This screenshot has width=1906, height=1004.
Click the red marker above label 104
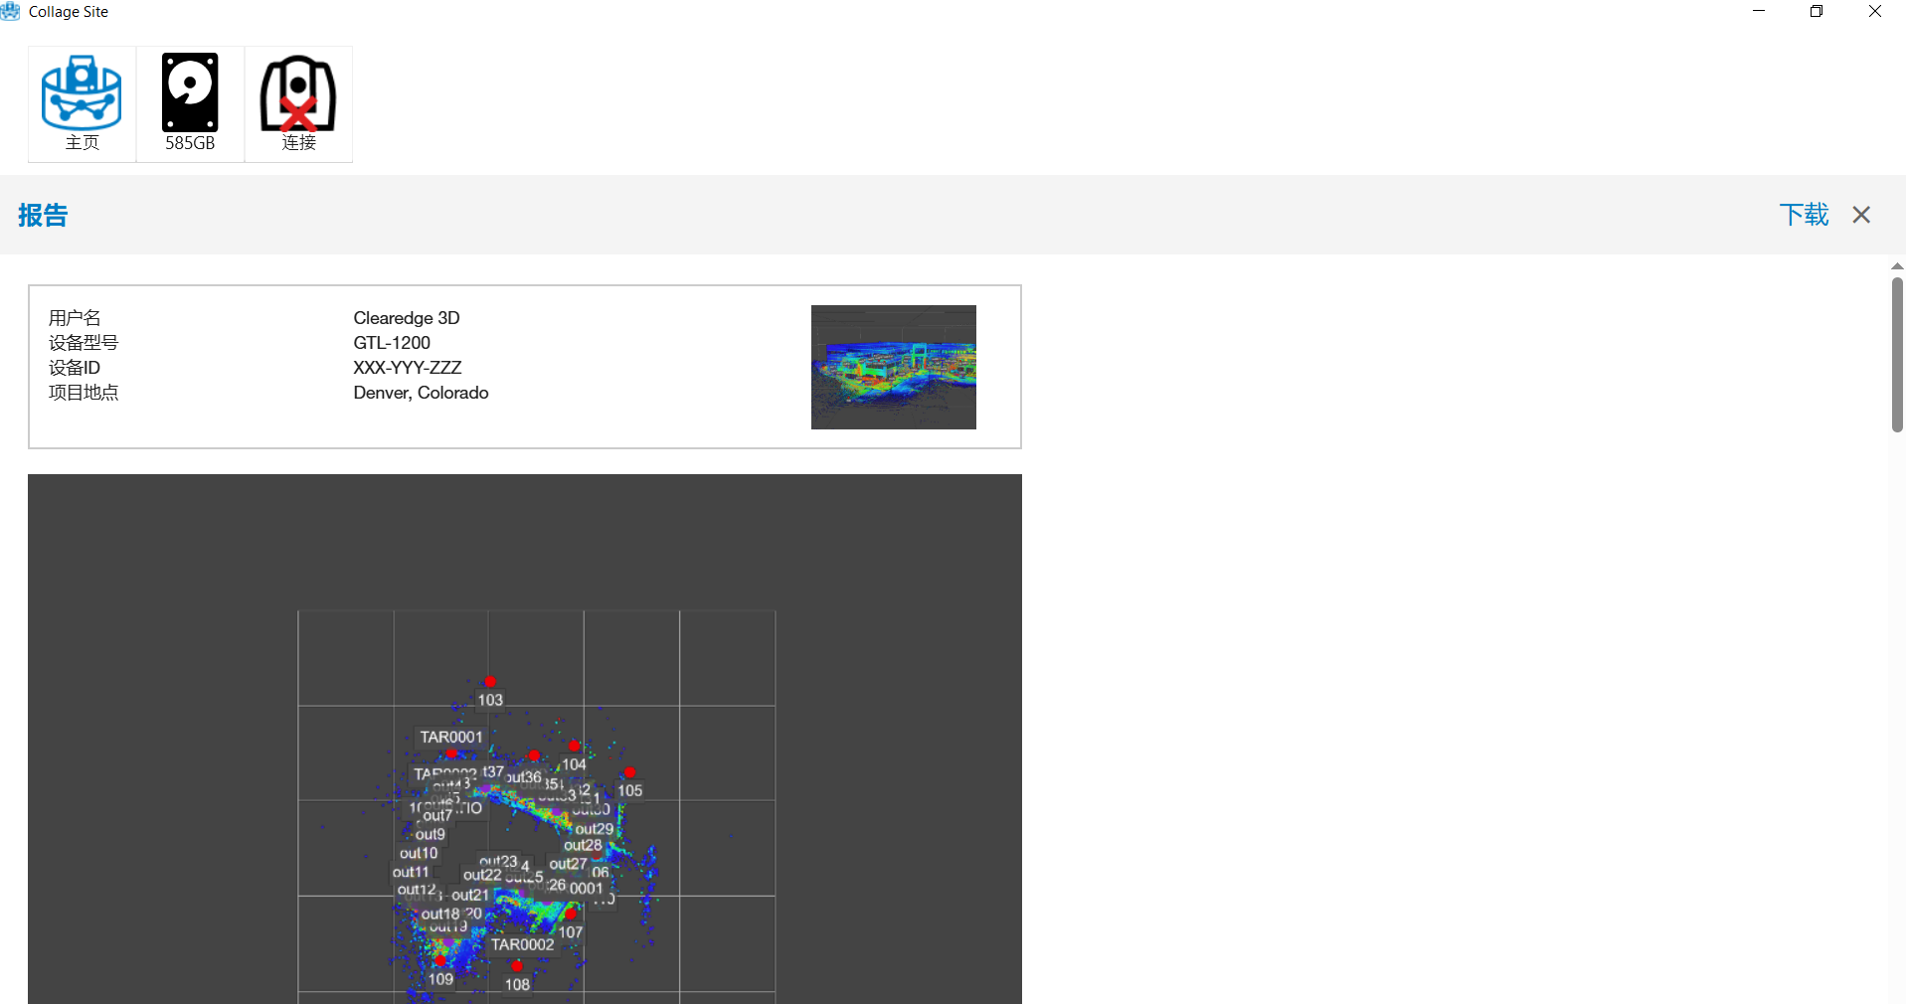click(574, 746)
